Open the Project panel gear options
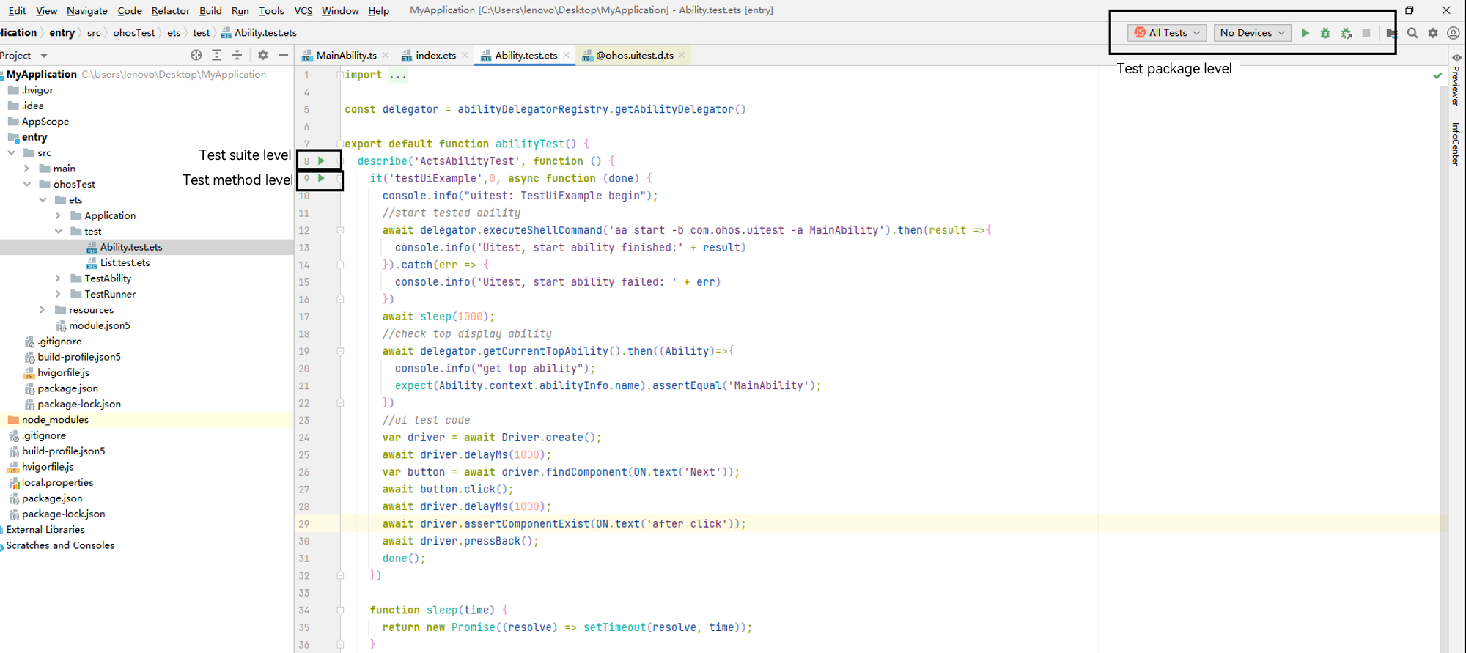The height and width of the screenshot is (653, 1466). (x=262, y=55)
